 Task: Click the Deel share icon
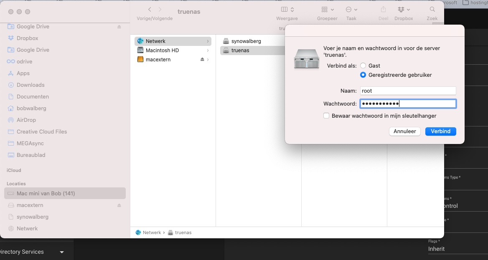tap(384, 10)
